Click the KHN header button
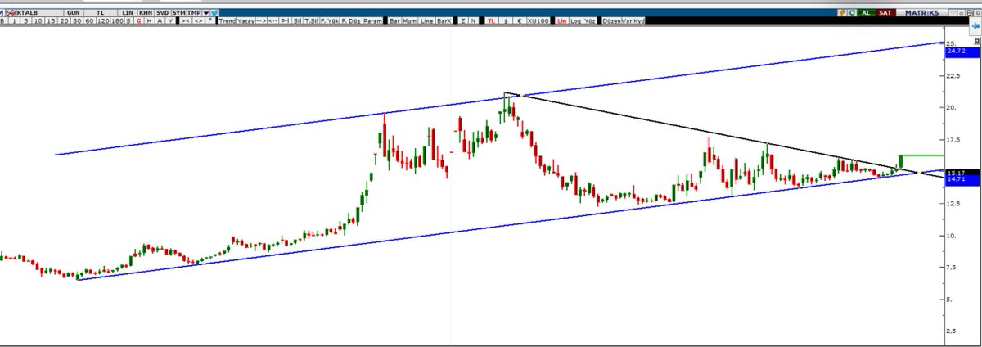982x347 pixels. pyautogui.click(x=146, y=13)
